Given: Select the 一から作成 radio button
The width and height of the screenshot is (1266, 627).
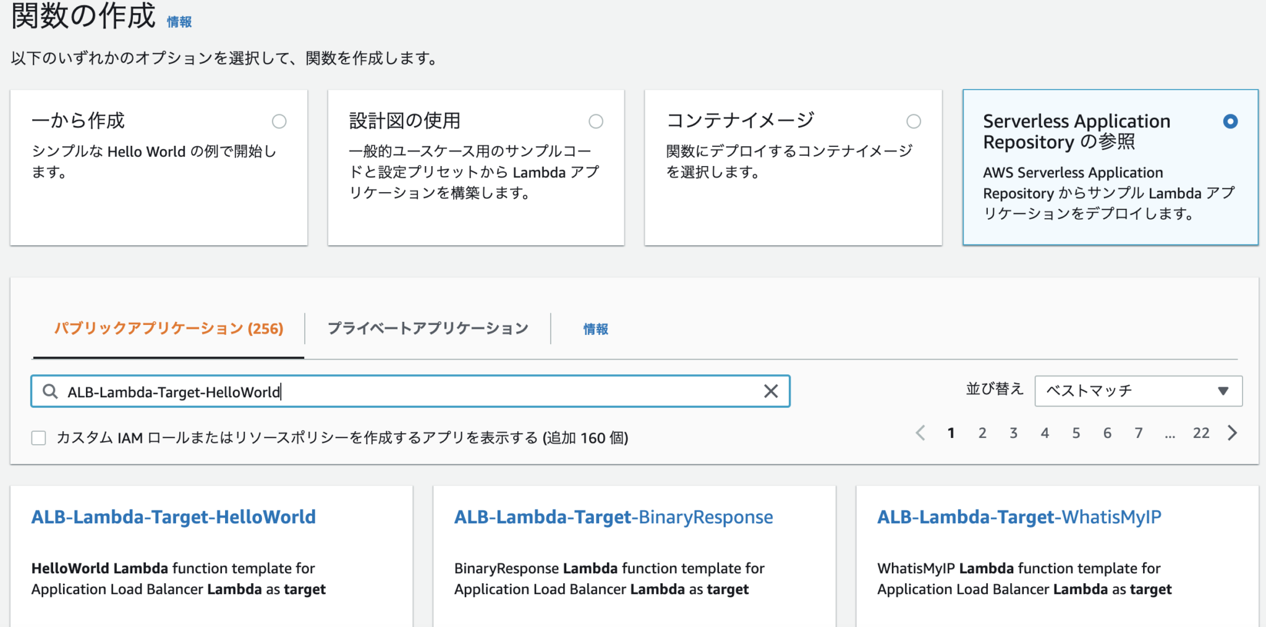Looking at the screenshot, I should (x=279, y=122).
